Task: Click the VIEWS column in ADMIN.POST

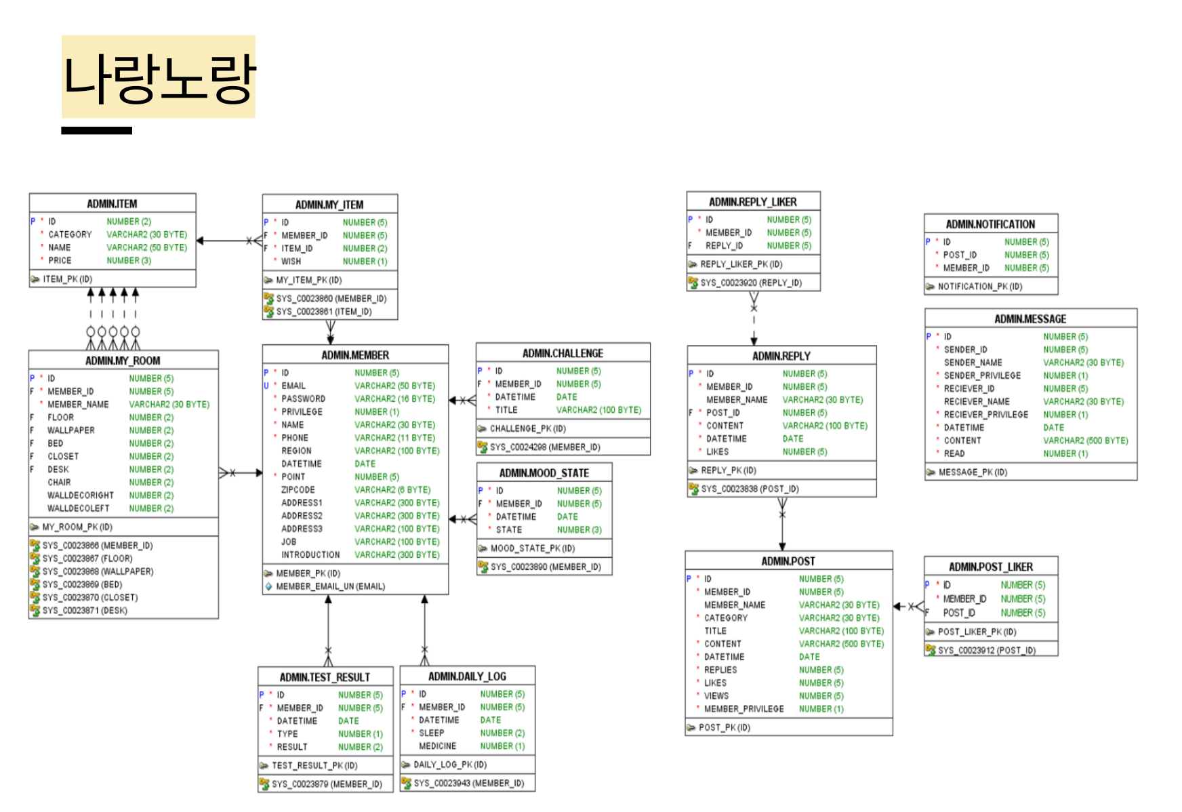Action: [788, 695]
